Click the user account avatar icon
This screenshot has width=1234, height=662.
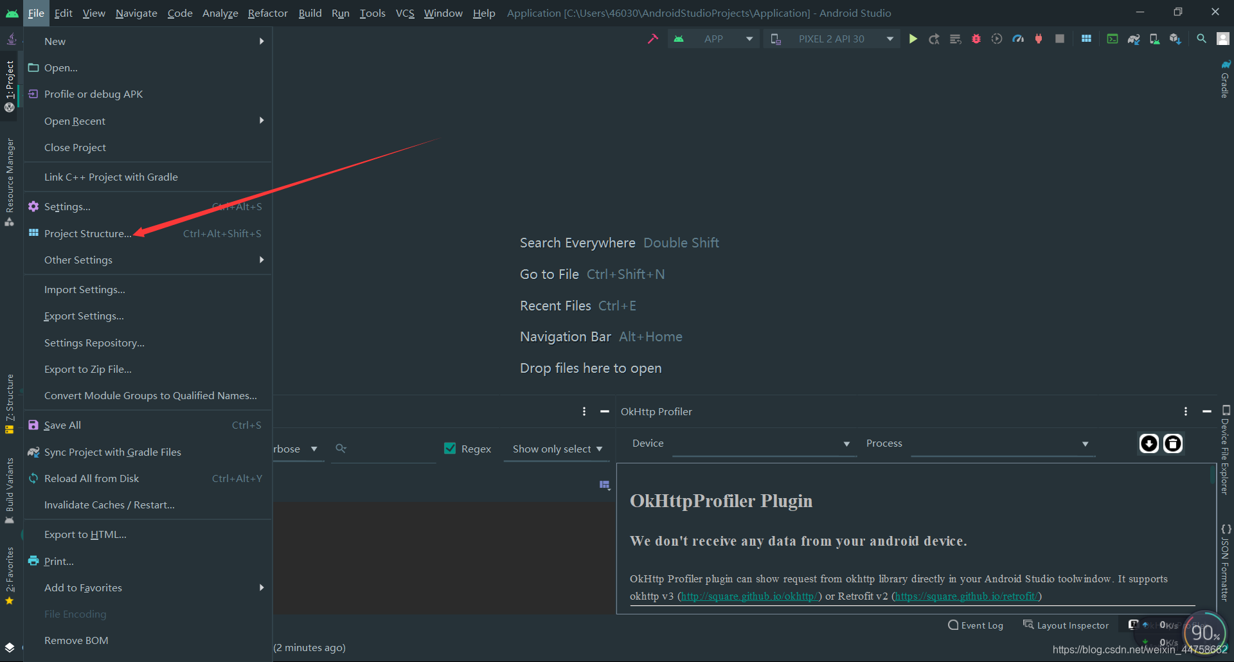pos(1222,39)
